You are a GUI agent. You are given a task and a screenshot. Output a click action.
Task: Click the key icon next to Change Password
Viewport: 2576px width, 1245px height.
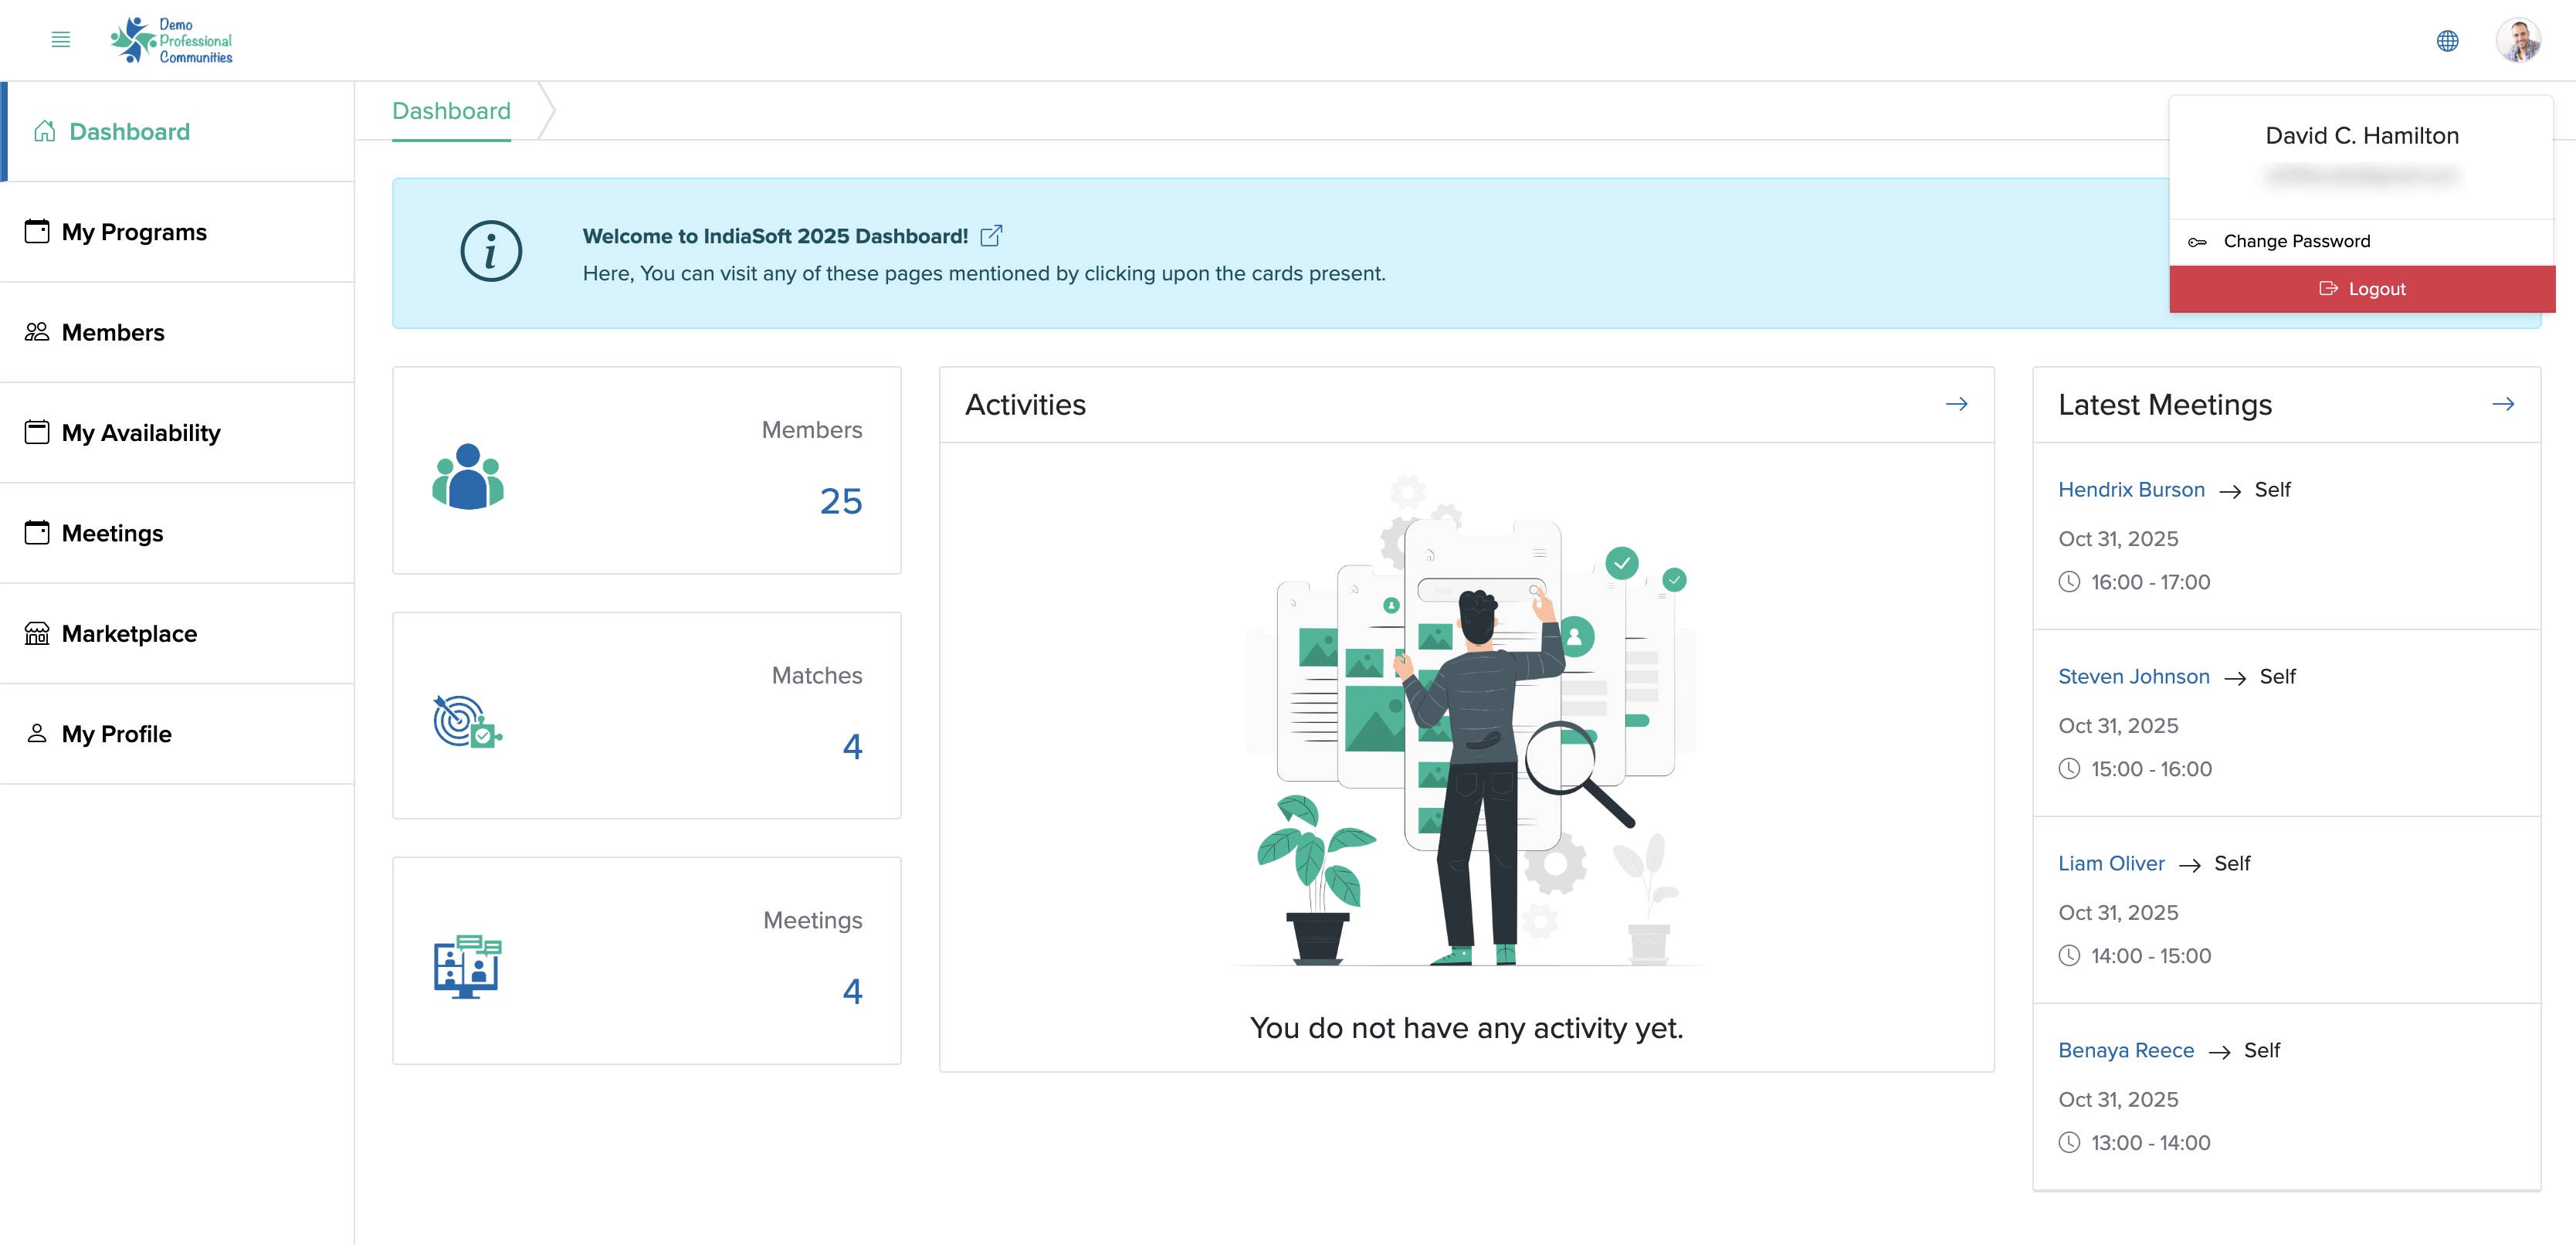click(2197, 242)
